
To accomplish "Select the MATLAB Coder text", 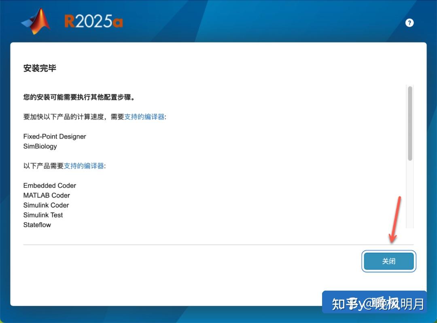I will (47, 195).
